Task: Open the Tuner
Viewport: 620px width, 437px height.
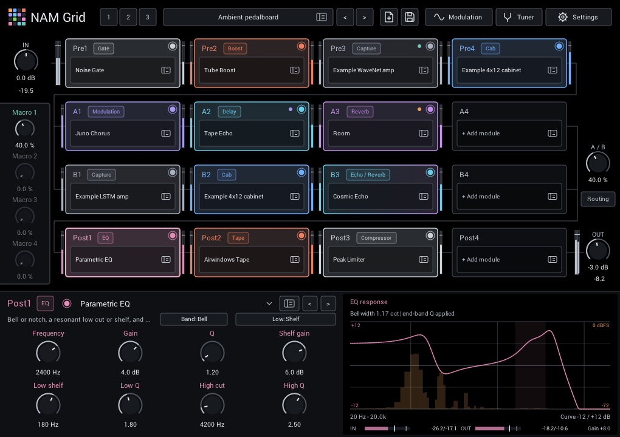Action: 518,17
